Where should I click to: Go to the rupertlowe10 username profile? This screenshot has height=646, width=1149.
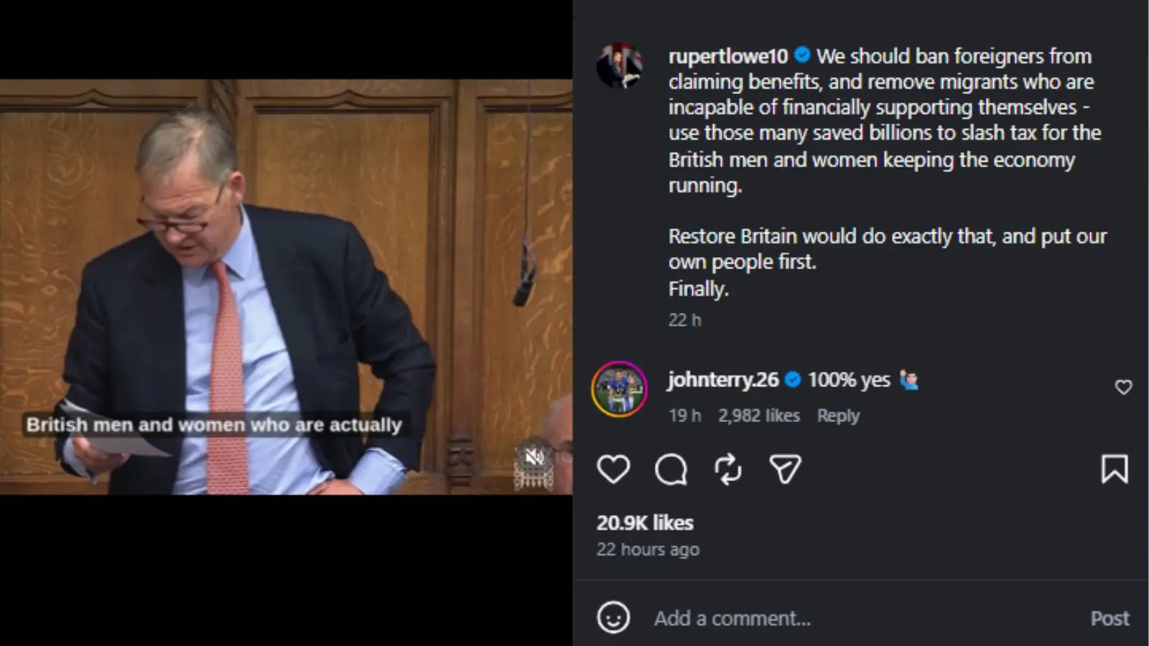click(727, 56)
